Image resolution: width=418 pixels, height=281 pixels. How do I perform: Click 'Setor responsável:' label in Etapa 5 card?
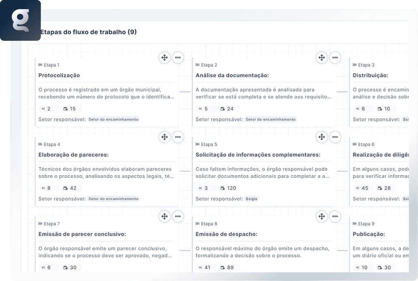pos(219,199)
